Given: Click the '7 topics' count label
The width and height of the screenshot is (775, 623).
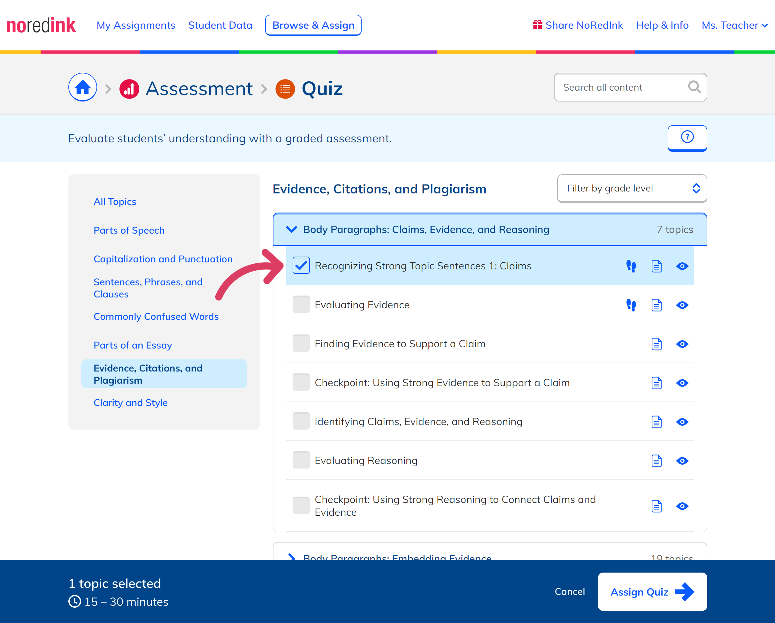Looking at the screenshot, I should pyautogui.click(x=675, y=229).
